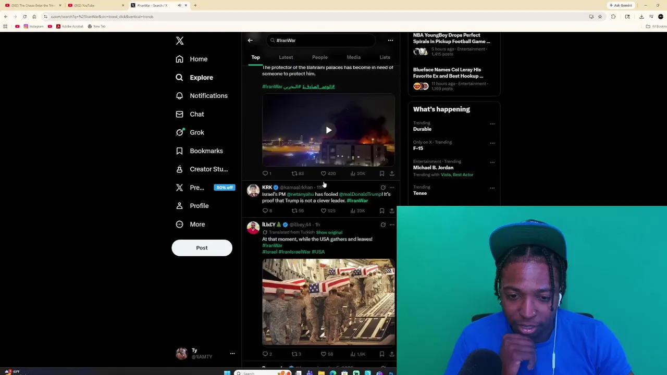The height and width of the screenshot is (375, 667).
Task: Open more options on KRK post
Action: [392, 187]
